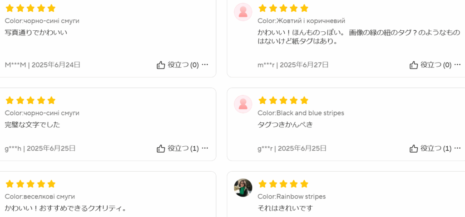465x217 pixels.
Task: Click 役立つ (0) on M***M's review
Action: tap(183, 65)
